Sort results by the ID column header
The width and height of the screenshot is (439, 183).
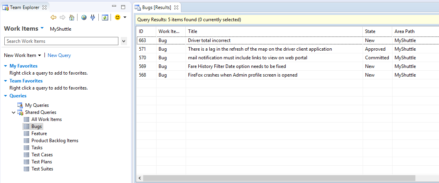[x=146, y=31]
